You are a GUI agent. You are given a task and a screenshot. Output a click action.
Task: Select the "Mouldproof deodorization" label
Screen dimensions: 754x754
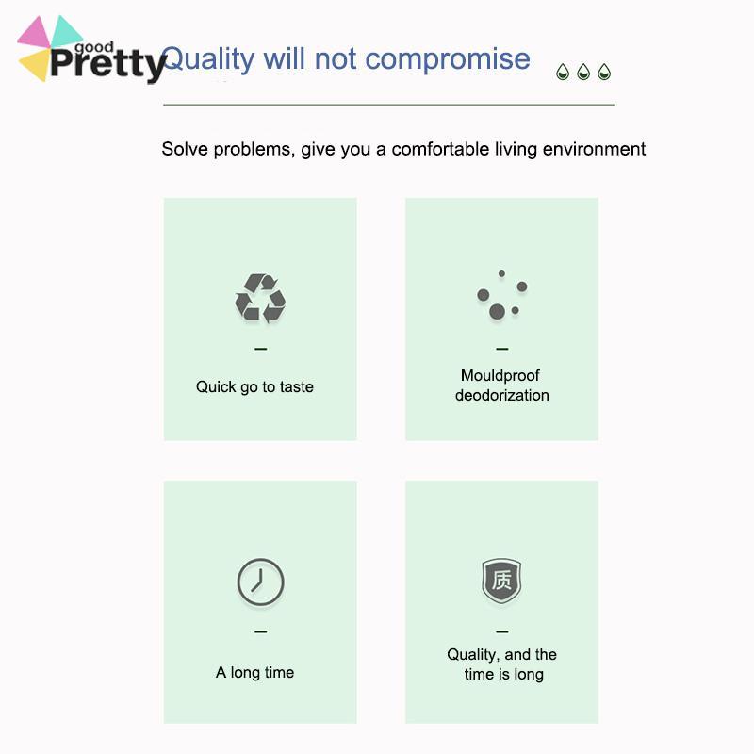501,385
